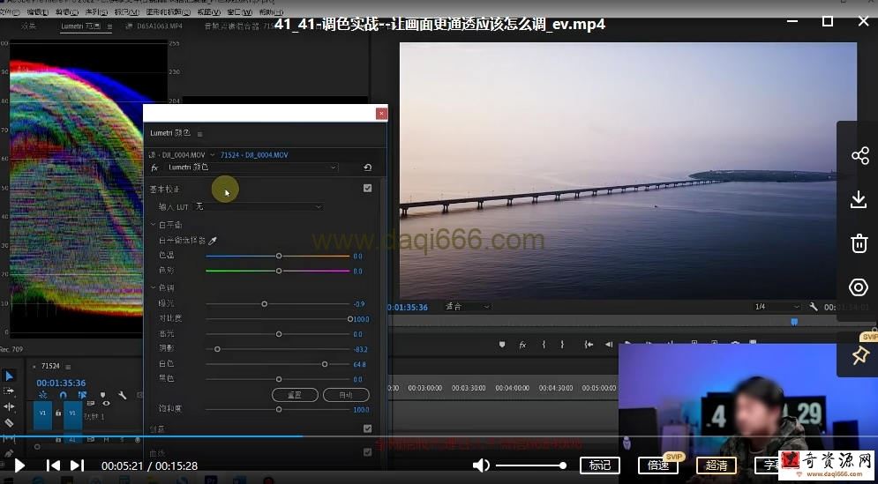
Task: Open the 71524 sequence panel menu icon
Action: coord(68,367)
